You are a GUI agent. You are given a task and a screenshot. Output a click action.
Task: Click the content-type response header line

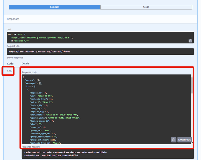tap(51, 156)
